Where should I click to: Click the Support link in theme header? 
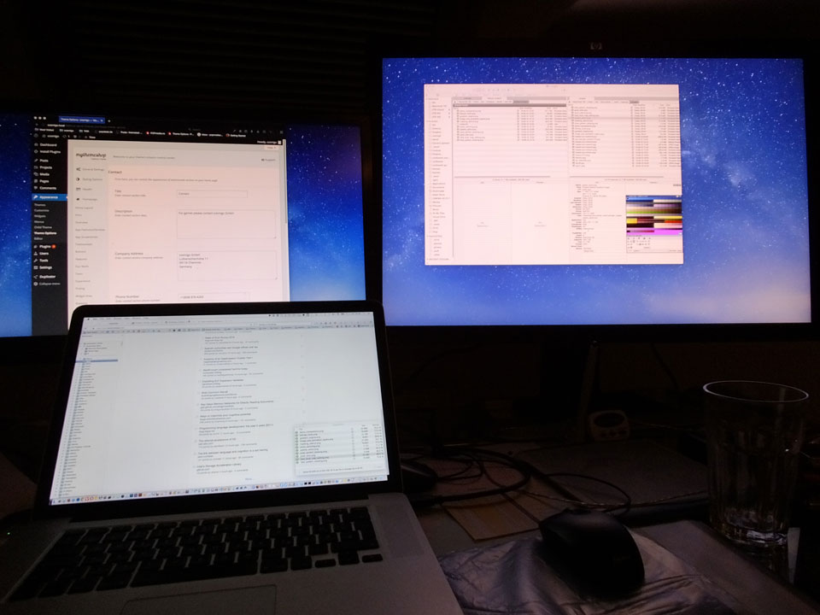coord(269,159)
